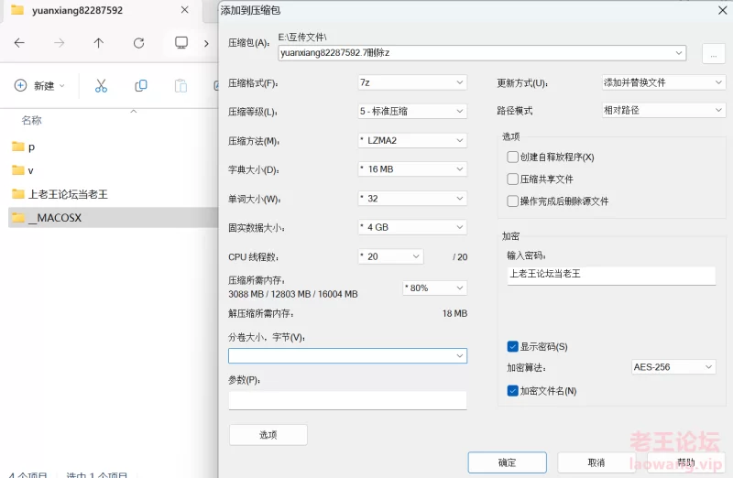Expand the archive name history dropdown
Screen dimensions: 733x478
(679, 53)
